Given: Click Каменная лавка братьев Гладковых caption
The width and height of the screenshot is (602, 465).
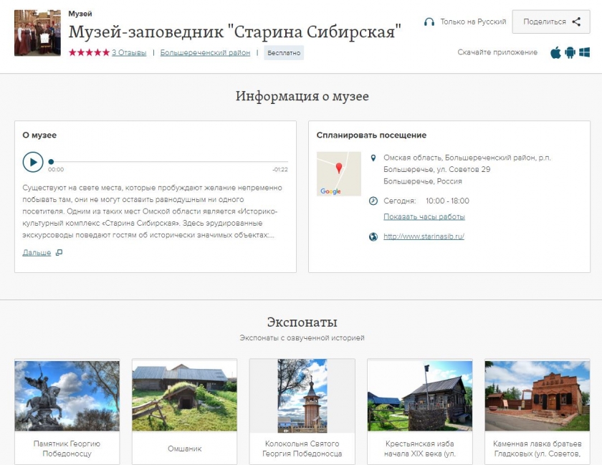Looking at the screenshot, I should [537, 449].
